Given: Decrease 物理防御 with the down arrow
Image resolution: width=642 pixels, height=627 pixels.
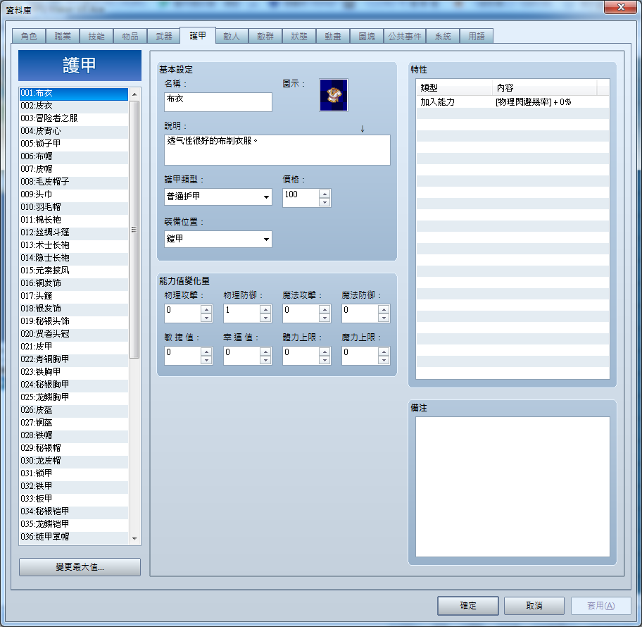Looking at the screenshot, I should coord(265,318).
